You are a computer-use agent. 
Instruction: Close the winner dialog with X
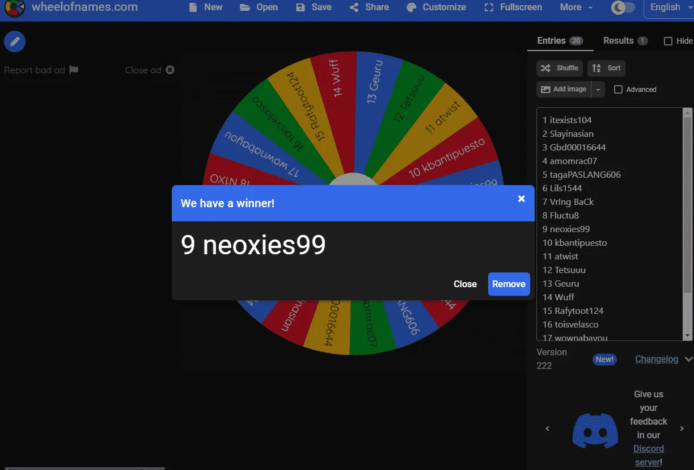[522, 199]
